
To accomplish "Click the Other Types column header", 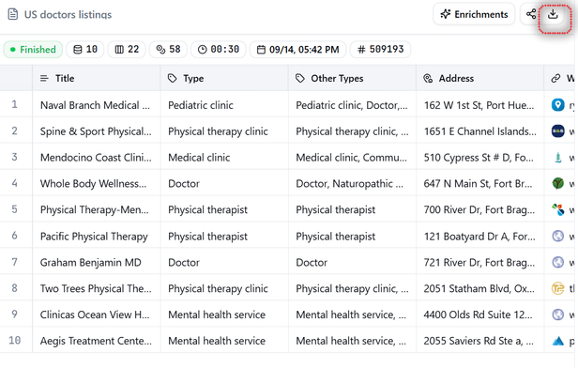I will click(x=353, y=78).
